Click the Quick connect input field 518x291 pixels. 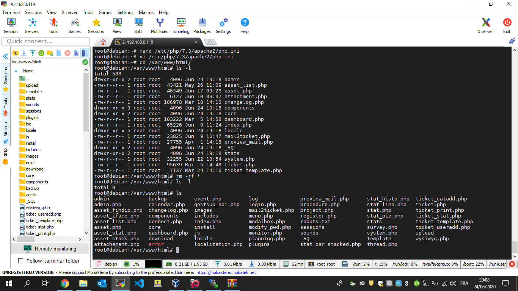click(46, 41)
